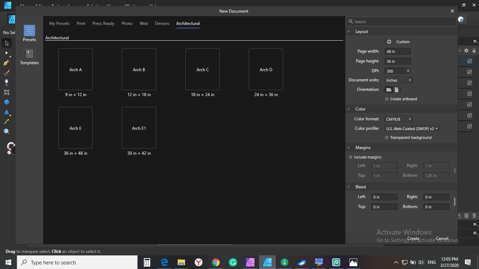Viewport: 479px width, 269px height.
Task: Select landscape orientation icon
Action: pos(389,90)
